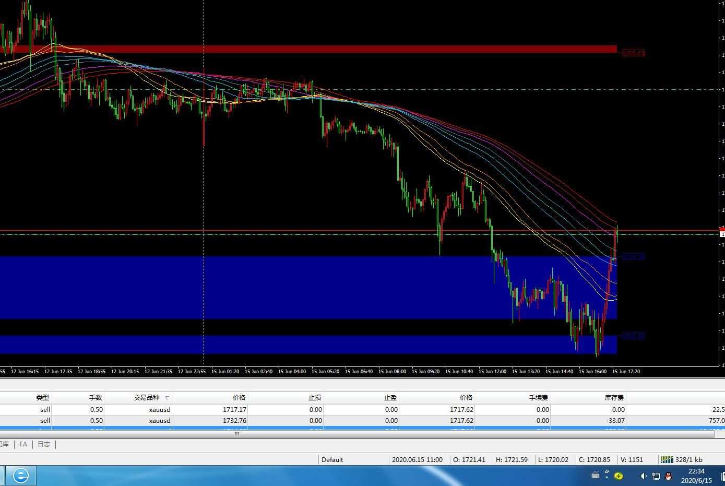Image resolution: width=725 pixels, height=486 pixels.
Task: Click the -33.07 swap value
Action: 614,420
